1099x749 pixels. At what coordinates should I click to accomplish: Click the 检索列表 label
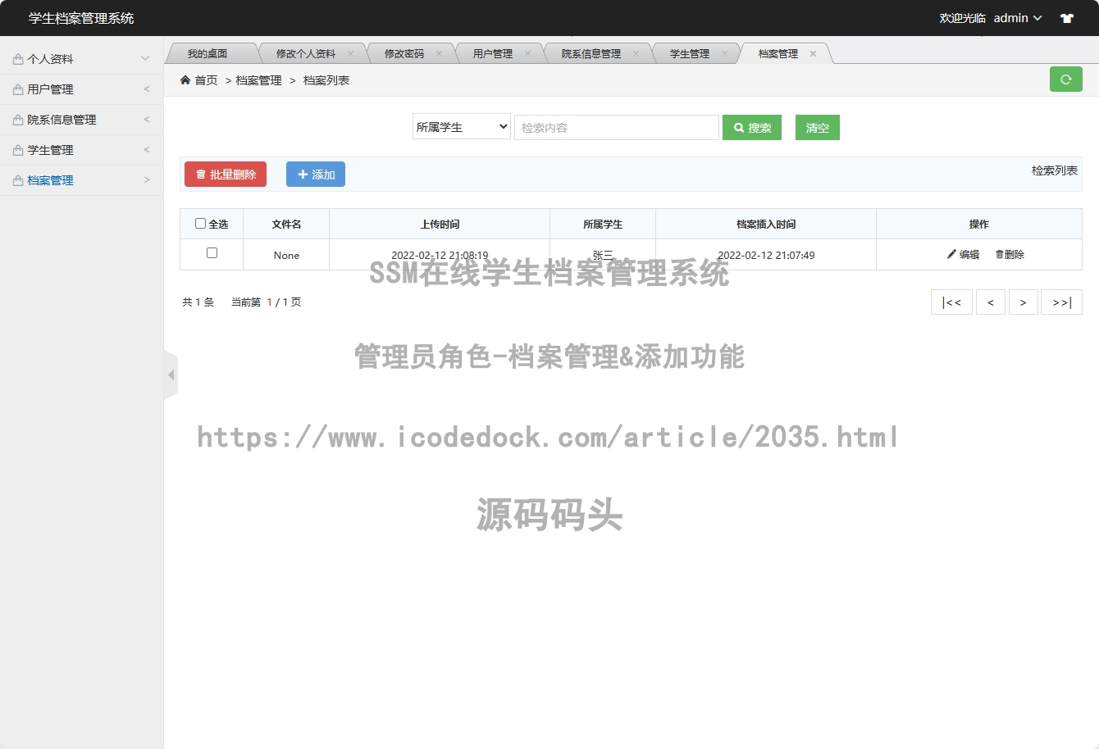(1055, 170)
